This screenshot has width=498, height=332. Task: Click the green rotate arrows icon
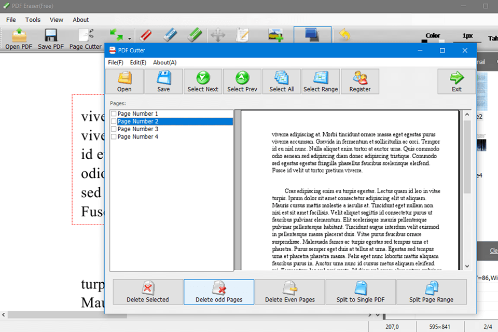(x=116, y=35)
